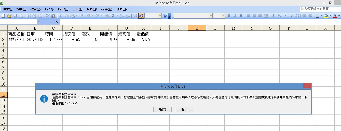The image size is (341, 131).
Task: Click the AutoSum sigma icon
Action: pyautogui.click(x=113, y=16)
